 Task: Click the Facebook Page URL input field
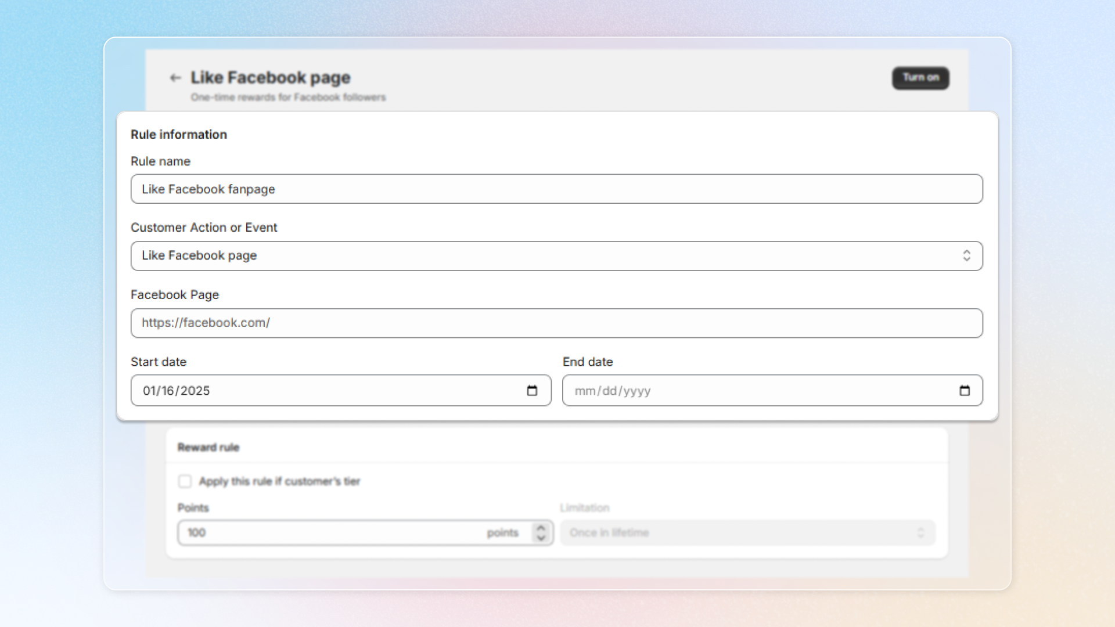coord(556,323)
